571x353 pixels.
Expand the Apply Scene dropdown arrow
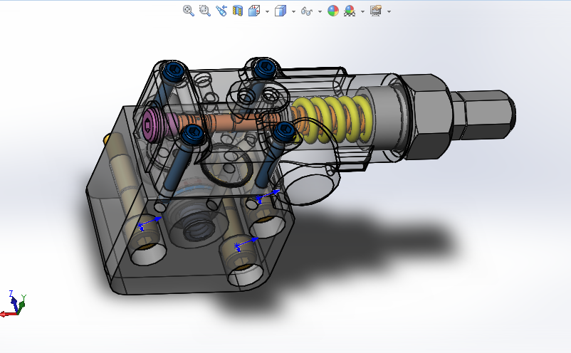pos(362,11)
